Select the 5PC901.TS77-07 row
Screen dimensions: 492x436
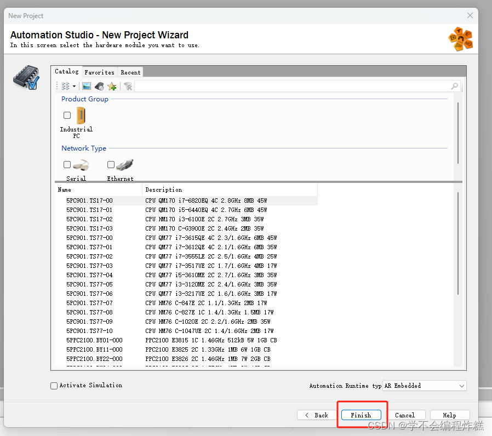[x=186, y=303]
